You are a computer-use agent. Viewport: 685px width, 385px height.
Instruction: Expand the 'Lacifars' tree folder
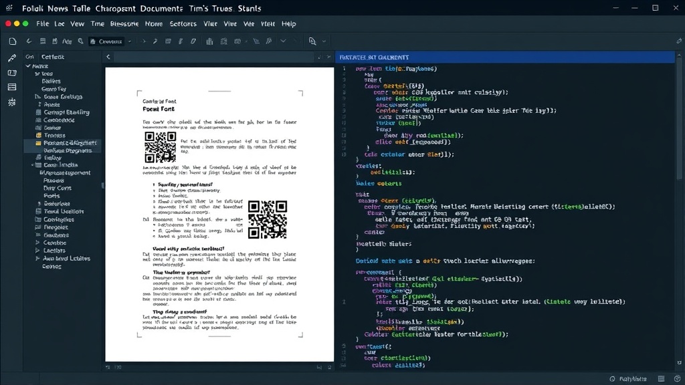point(37,251)
